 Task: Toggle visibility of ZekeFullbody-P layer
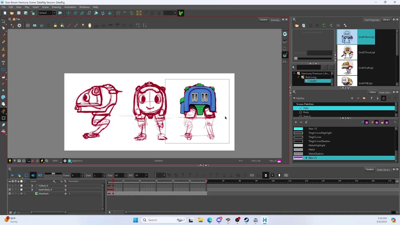pos(10,190)
